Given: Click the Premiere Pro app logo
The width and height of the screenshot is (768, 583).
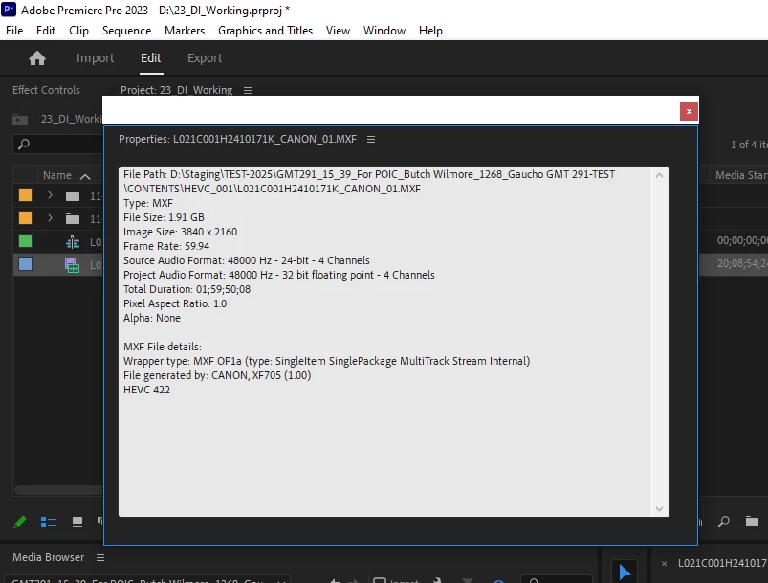Looking at the screenshot, I should pos(9,10).
